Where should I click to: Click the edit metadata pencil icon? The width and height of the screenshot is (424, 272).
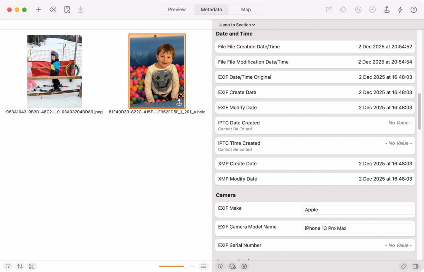tap(329, 10)
